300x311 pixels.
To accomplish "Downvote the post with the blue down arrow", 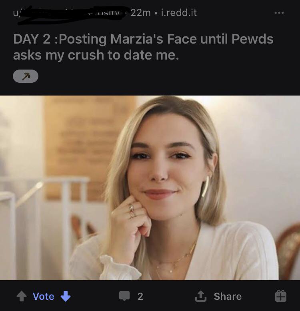I will (x=65, y=296).
